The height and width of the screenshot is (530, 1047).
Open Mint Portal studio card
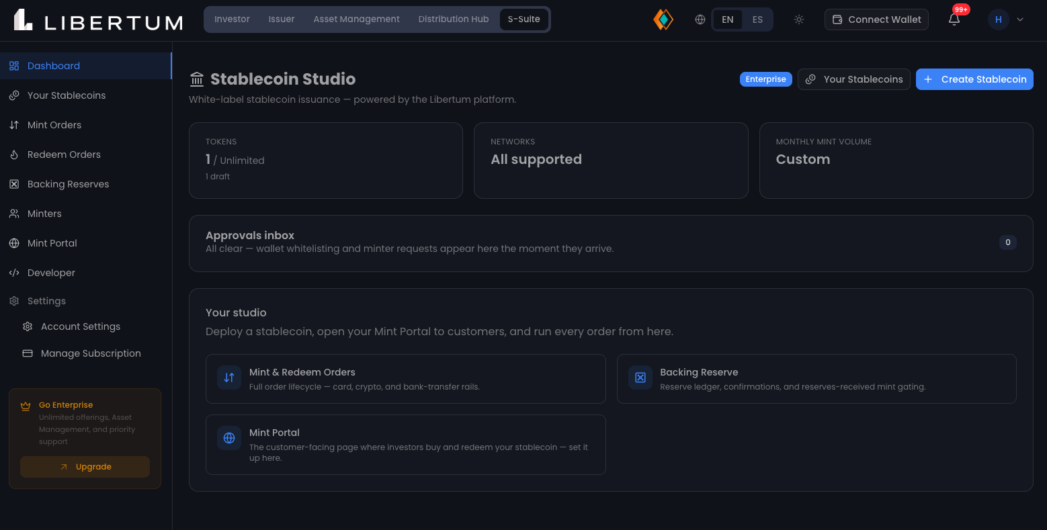[x=405, y=445]
